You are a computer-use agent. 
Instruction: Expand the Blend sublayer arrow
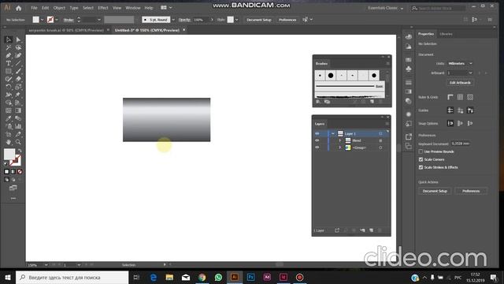(339, 140)
